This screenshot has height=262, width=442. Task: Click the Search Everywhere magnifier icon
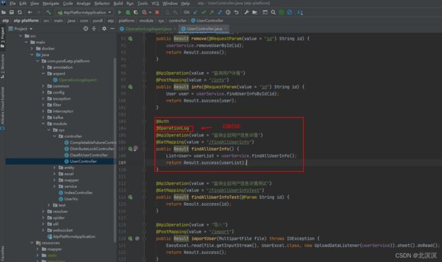click(x=273, y=12)
